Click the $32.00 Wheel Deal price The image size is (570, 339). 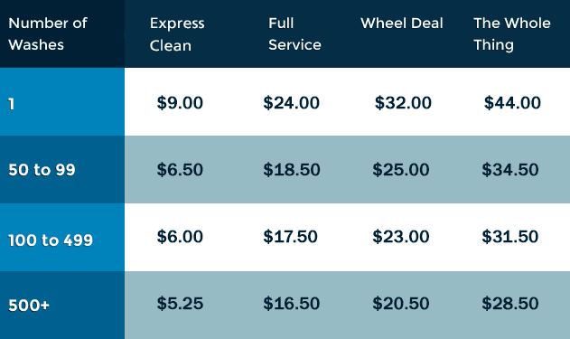coord(403,102)
